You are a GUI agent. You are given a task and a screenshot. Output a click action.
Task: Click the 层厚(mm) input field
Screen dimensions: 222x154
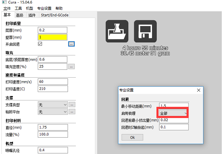coord(53,30)
